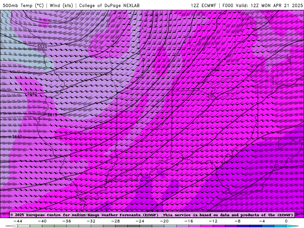Click the "500mb Temp (°C)" title text
304x228 pixels.
click(23, 5)
